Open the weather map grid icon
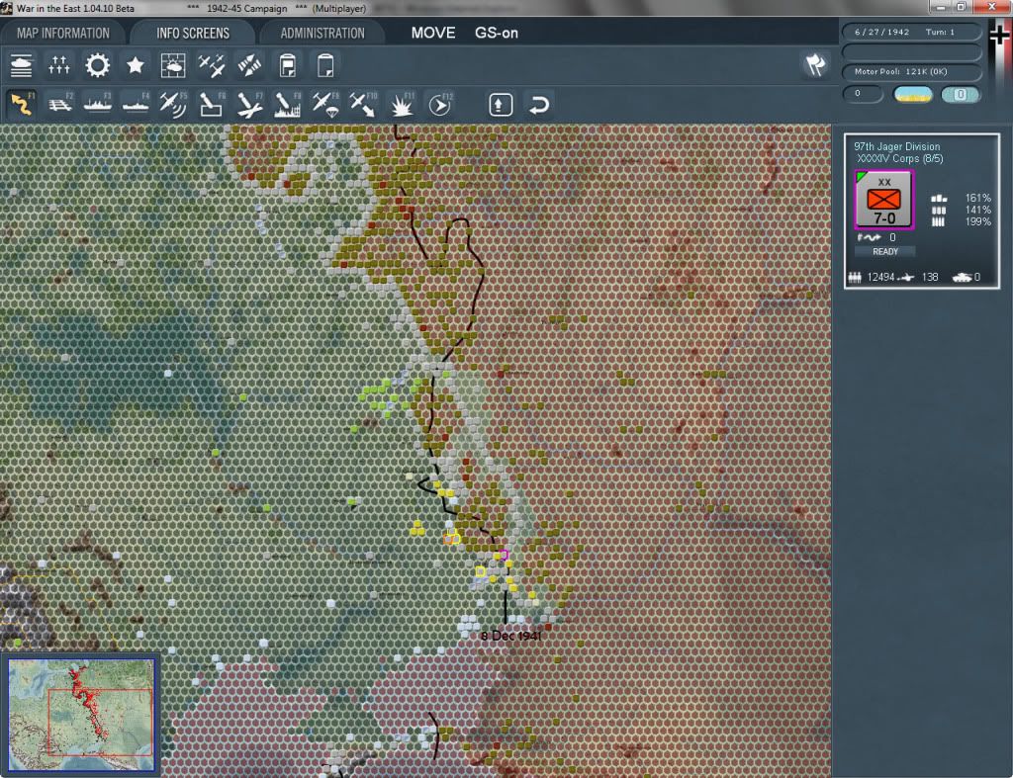Viewport: 1013px width, 778px height. point(173,65)
